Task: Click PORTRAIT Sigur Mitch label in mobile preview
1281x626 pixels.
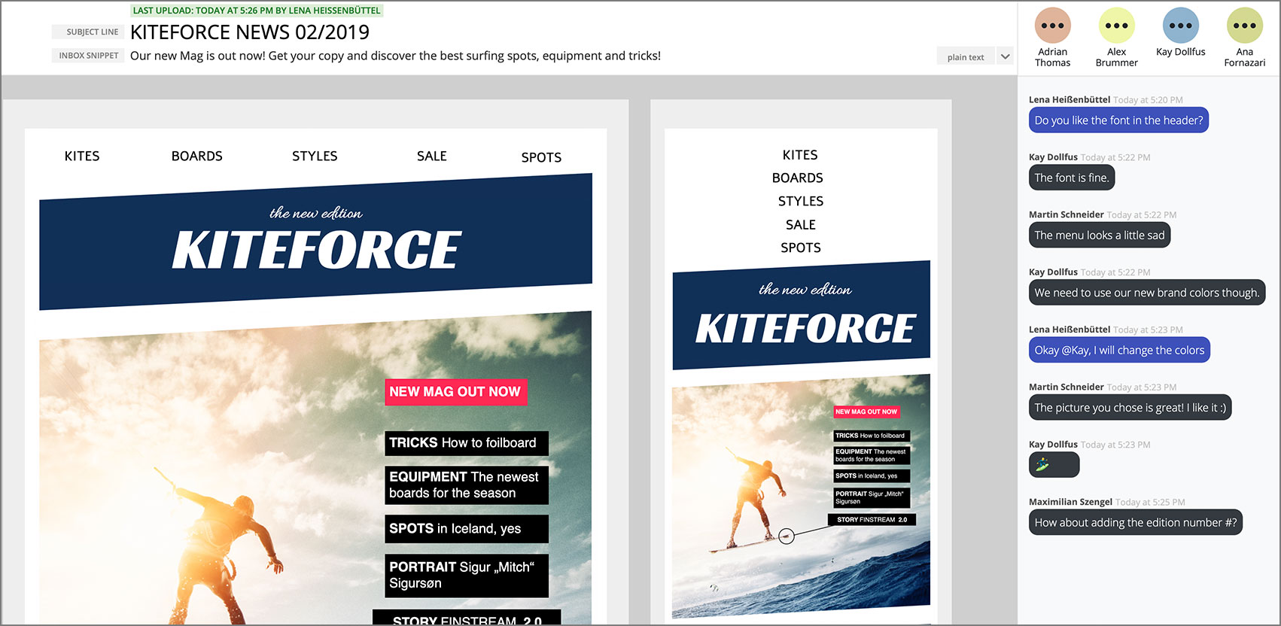Action: click(x=872, y=497)
